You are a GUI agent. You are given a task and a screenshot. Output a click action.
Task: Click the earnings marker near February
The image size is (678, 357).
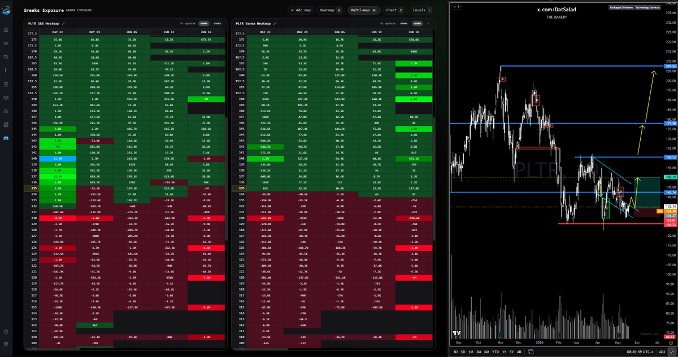point(558,336)
